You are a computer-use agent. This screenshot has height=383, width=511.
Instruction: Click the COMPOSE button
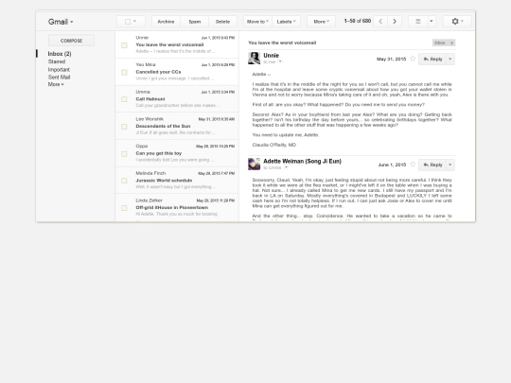click(71, 41)
